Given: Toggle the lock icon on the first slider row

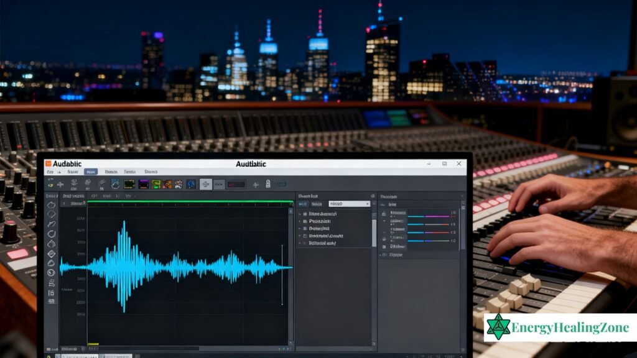Looking at the screenshot, I should point(384,214).
